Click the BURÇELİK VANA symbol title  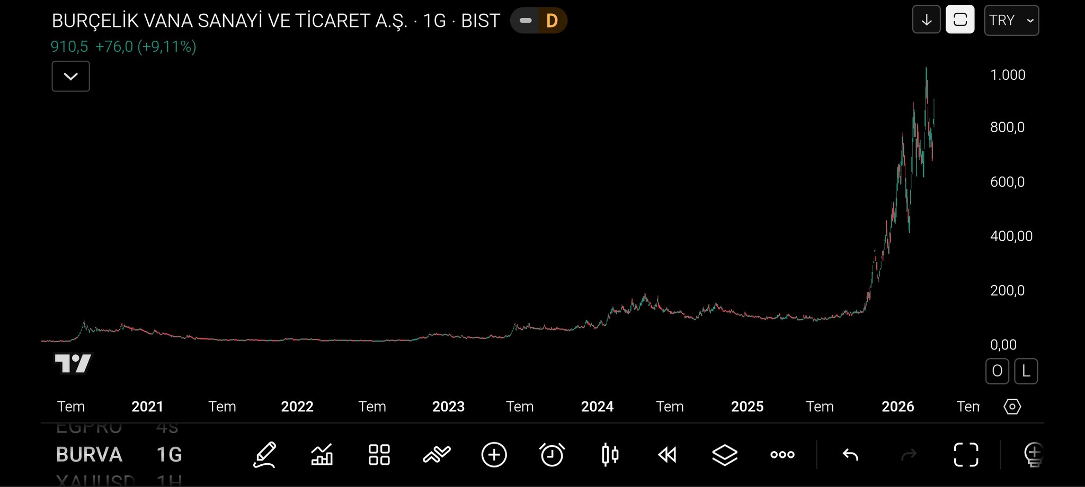click(x=229, y=21)
